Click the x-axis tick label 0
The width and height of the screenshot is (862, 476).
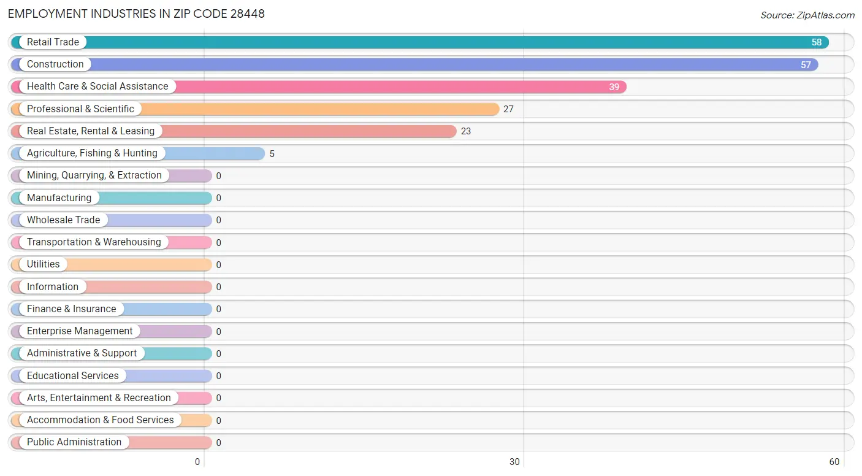click(198, 462)
